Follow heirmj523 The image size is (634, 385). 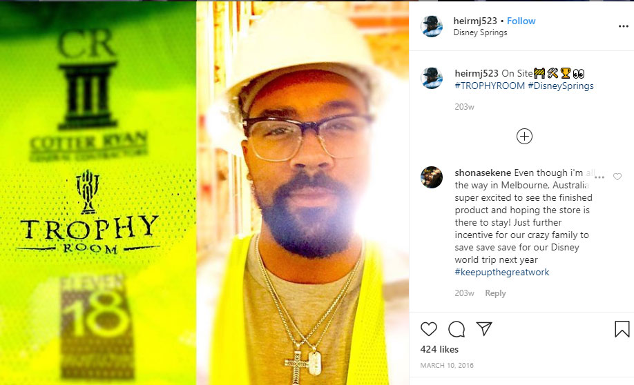tap(521, 21)
